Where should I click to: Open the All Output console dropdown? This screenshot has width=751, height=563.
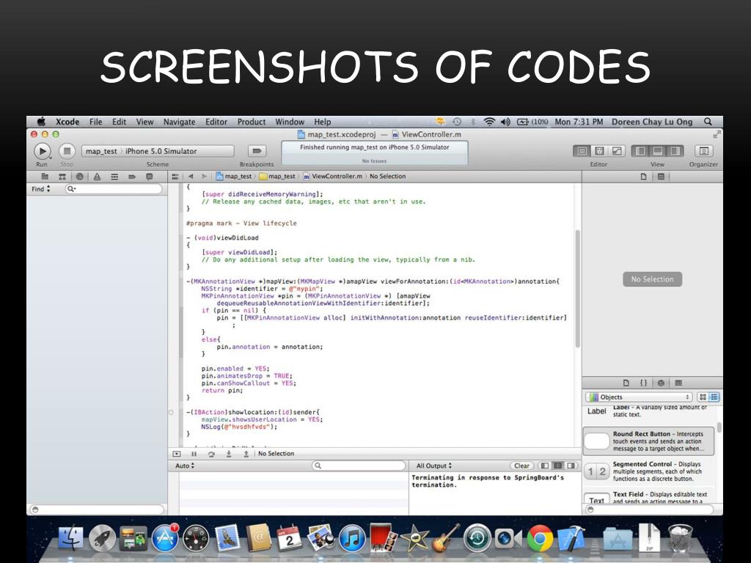[x=434, y=466]
